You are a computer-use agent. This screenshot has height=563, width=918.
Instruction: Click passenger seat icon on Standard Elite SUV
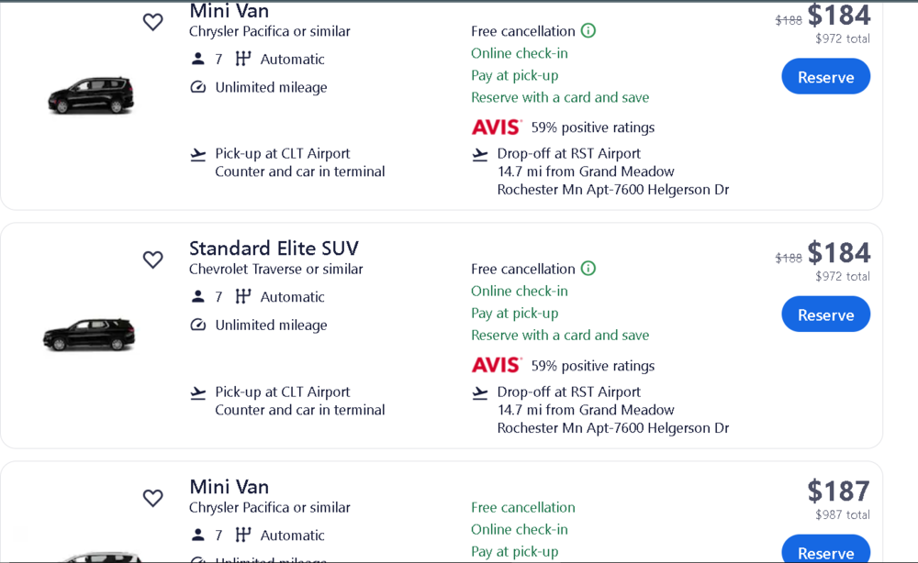tap(198, 297)
